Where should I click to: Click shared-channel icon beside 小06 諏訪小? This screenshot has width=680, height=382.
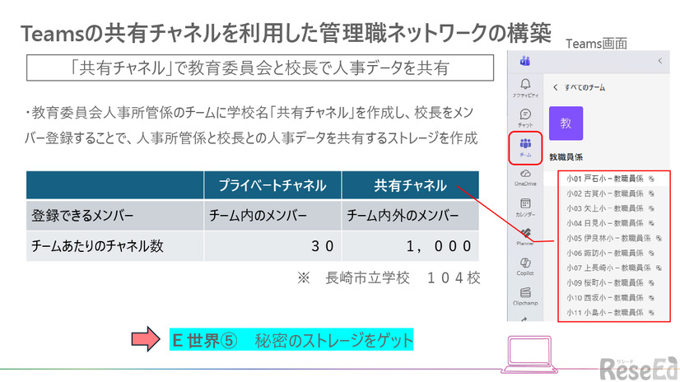point(651,254)
